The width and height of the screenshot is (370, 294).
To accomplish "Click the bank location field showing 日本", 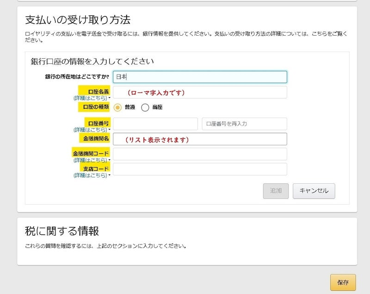I will (x=200, y=77).
